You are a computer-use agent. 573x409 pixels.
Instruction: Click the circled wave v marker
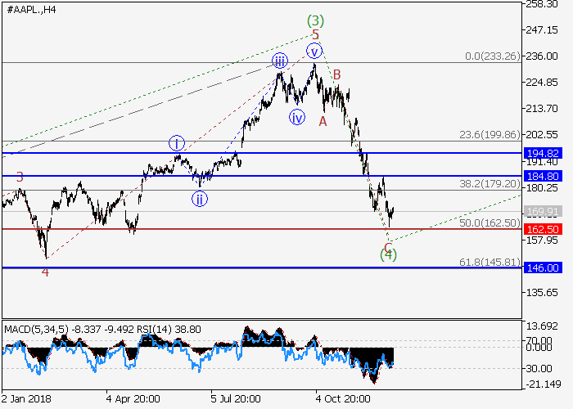point(314,51)
